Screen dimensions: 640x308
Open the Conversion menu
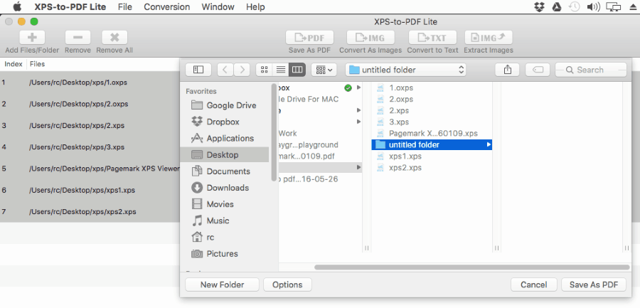pyautogui.click(x=166, y=7)
